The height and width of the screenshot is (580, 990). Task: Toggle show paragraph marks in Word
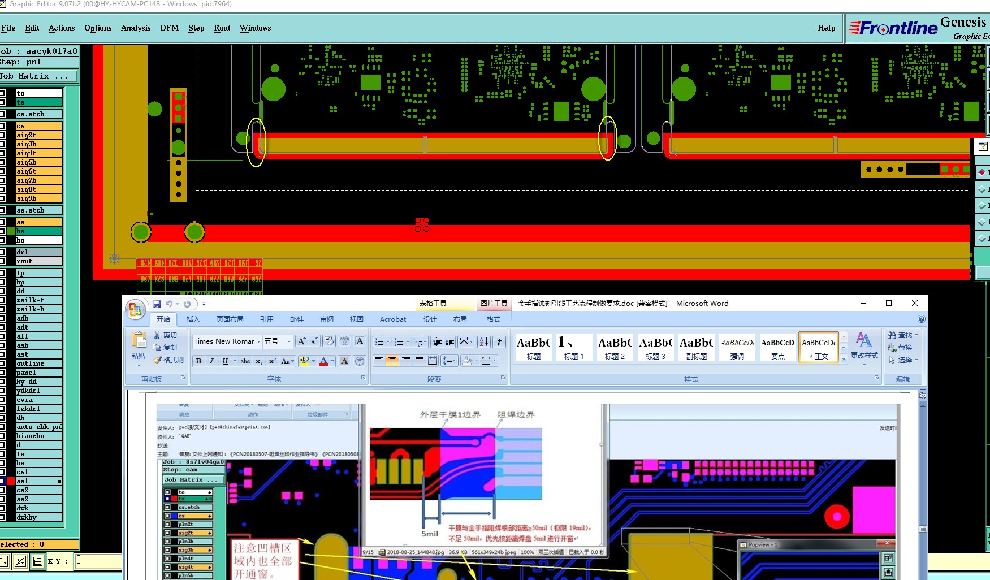click(x=499, y=341)
